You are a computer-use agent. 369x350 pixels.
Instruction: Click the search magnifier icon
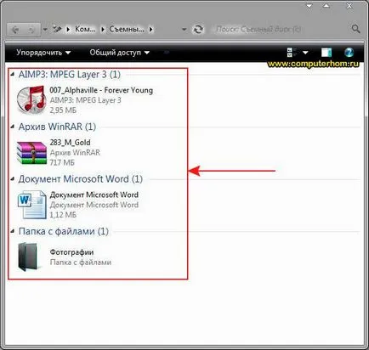pyautogui.click(x=355, y=29)
